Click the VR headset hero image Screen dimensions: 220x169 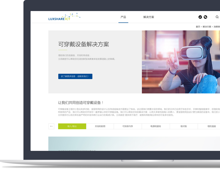181,62
